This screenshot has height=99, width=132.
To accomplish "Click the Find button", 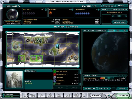I will tap(96, 95).
